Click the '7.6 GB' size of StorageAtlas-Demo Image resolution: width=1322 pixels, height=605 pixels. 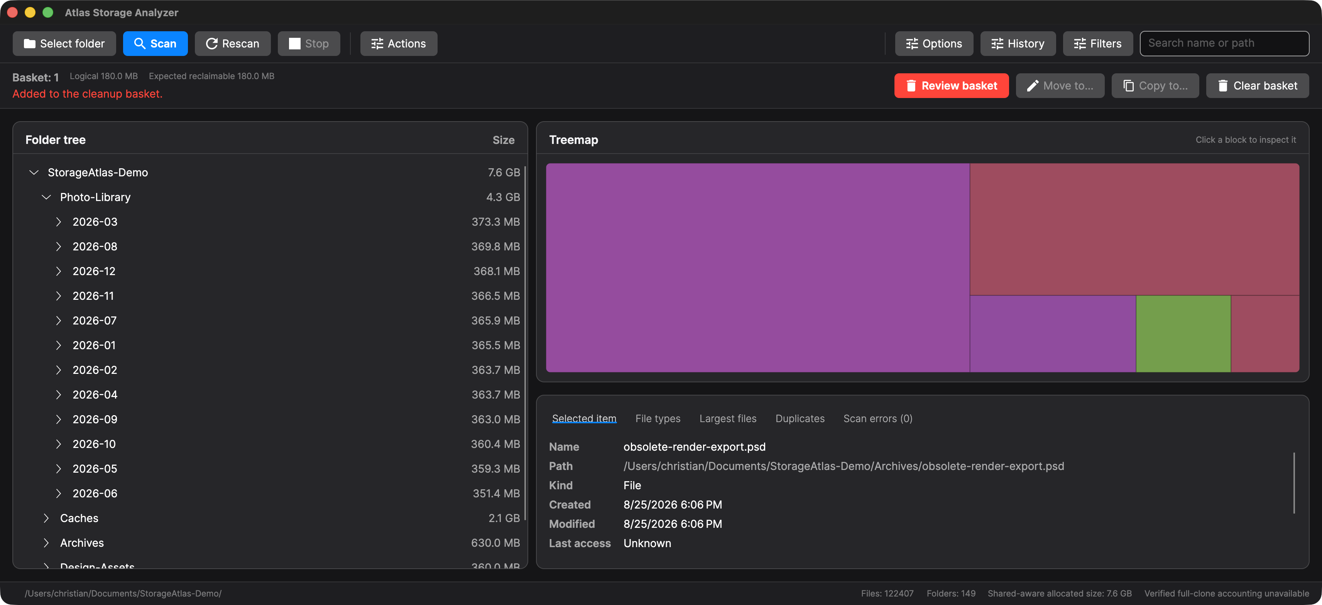coord(504,172)
